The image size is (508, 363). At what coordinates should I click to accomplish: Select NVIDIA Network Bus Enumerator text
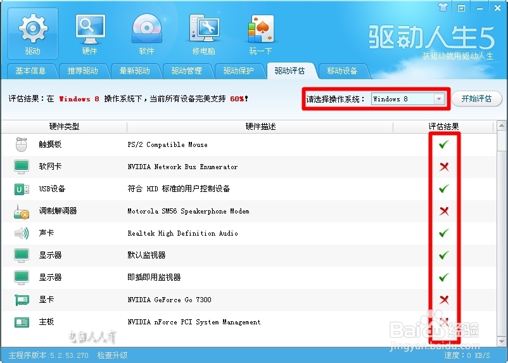point(182,167)
